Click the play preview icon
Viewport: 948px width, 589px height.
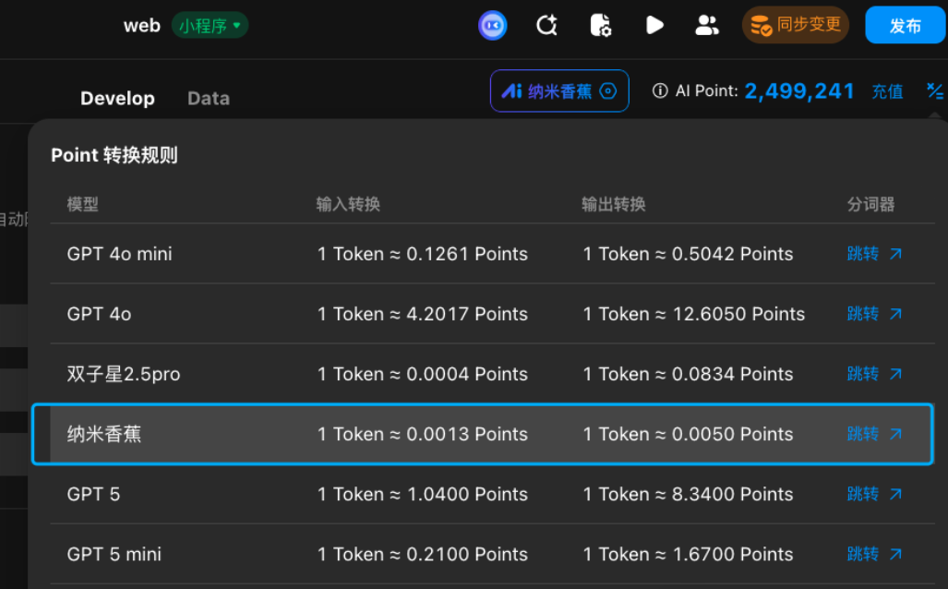(654, 26)
